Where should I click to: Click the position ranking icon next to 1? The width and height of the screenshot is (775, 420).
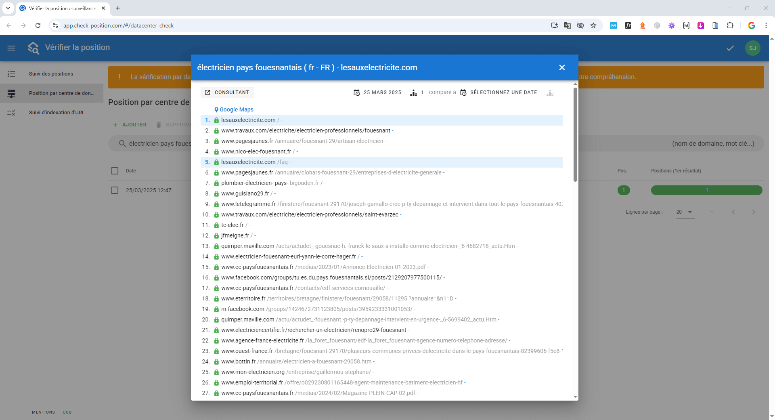coord(413,93)
